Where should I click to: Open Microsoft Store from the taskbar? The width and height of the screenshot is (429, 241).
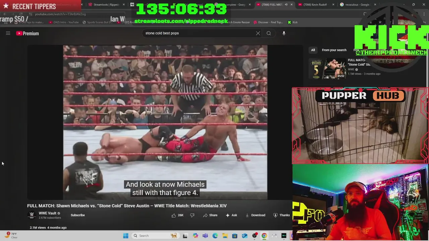[x=235, y=236]
